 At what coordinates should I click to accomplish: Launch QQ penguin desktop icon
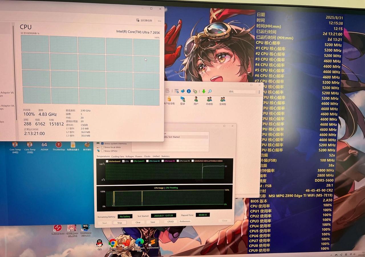[99, 245]
